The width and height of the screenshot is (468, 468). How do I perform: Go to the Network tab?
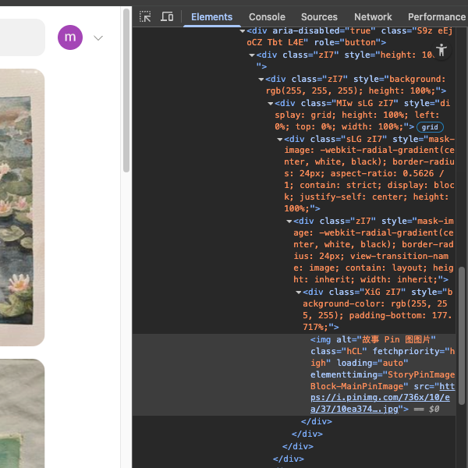373,16
